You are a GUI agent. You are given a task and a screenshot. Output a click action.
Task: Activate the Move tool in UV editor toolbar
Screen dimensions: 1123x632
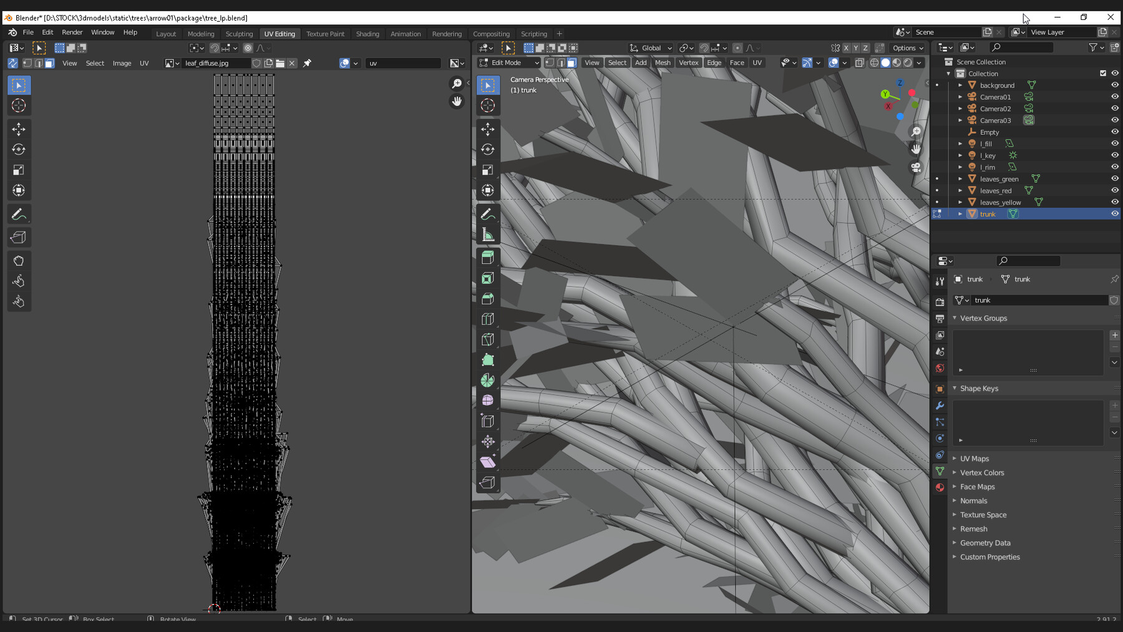[19, 129]
